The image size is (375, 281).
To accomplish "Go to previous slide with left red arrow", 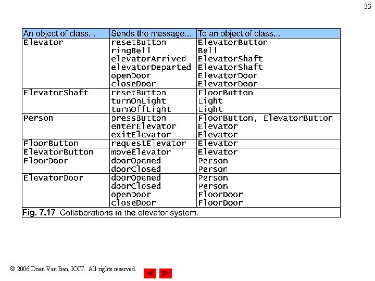I will pyautogui.click(x=150, y=273).
